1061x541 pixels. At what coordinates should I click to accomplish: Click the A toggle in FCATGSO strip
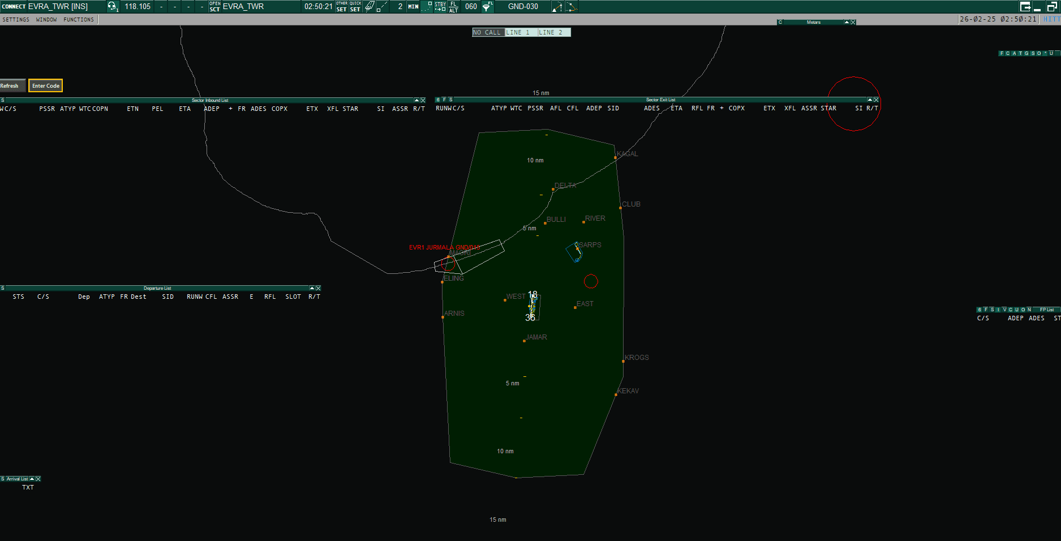click(x=1014, y=53)
